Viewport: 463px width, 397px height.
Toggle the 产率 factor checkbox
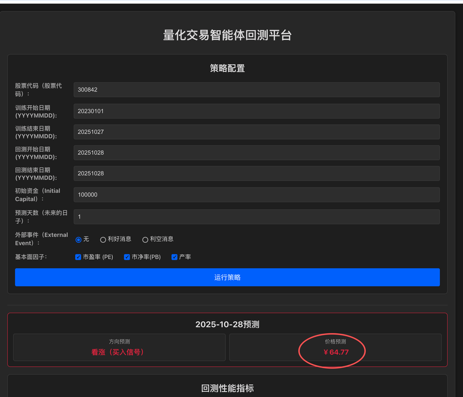pos(174,257)
